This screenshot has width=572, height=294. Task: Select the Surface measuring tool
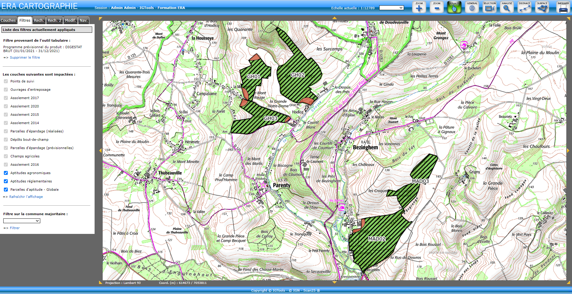click(x=542, y=7)
